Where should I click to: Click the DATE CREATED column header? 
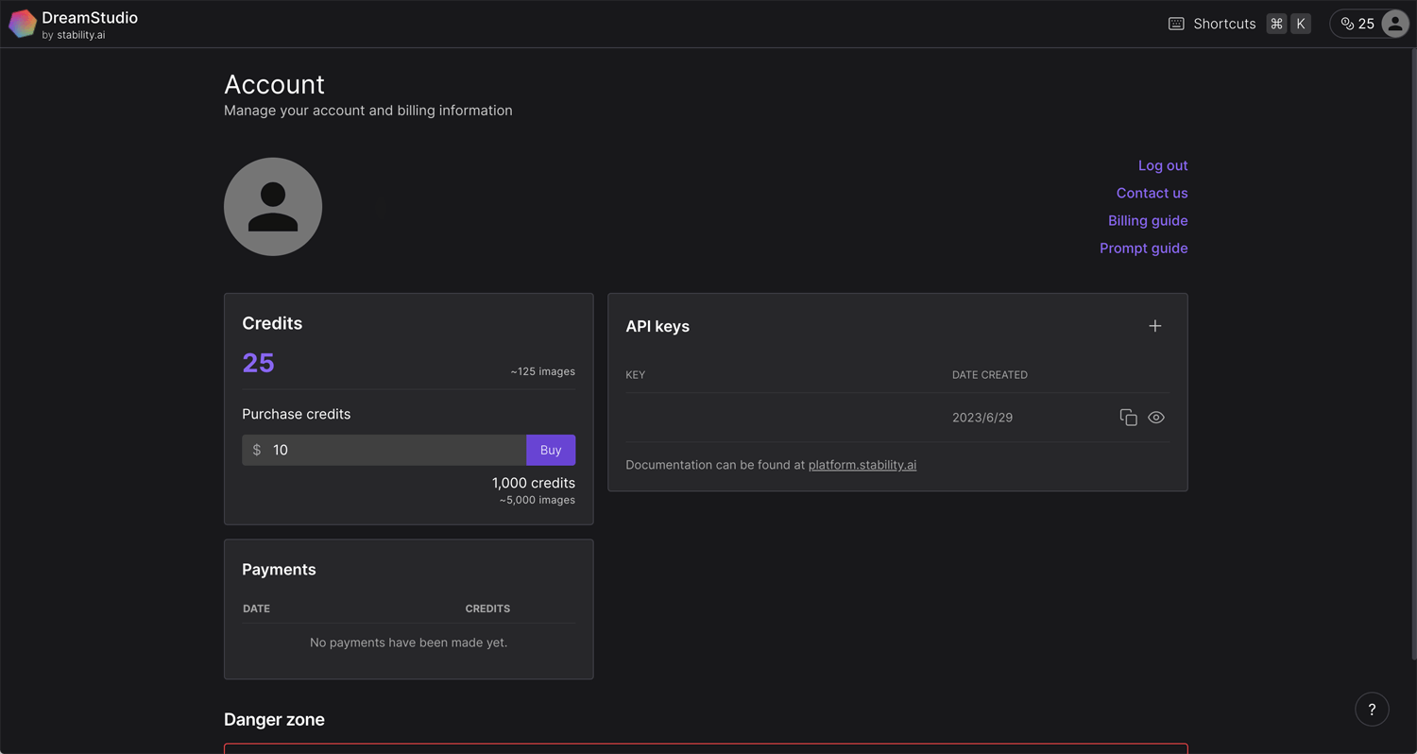[990, 375]
